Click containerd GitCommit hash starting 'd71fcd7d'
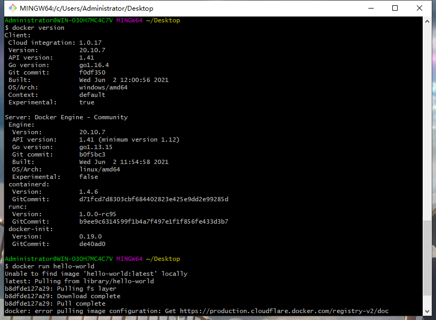Image resolution: width=436 pixels, height=320 pixels. [154, 199]
